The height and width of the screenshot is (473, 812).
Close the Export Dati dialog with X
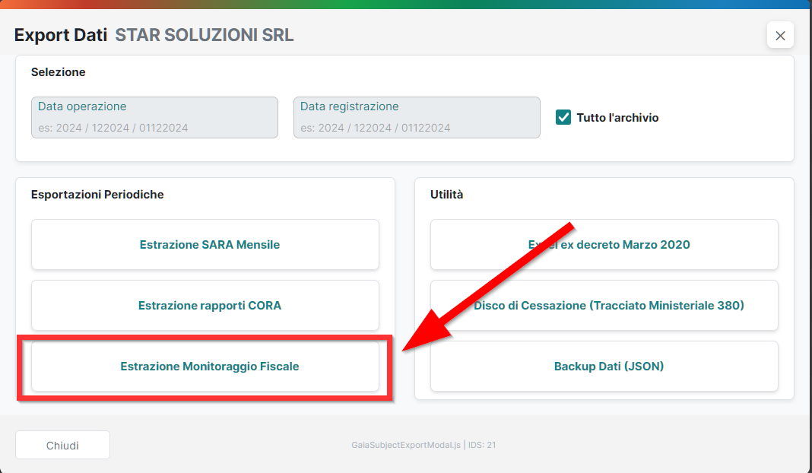pos(780,35)
